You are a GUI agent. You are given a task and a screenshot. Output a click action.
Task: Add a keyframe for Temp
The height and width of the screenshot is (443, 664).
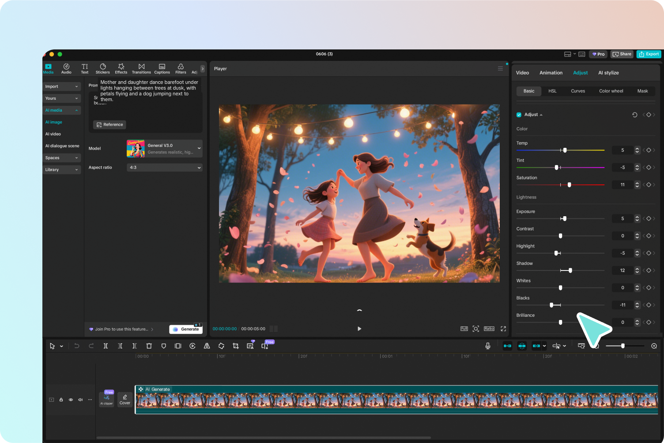tap(649, 150)
